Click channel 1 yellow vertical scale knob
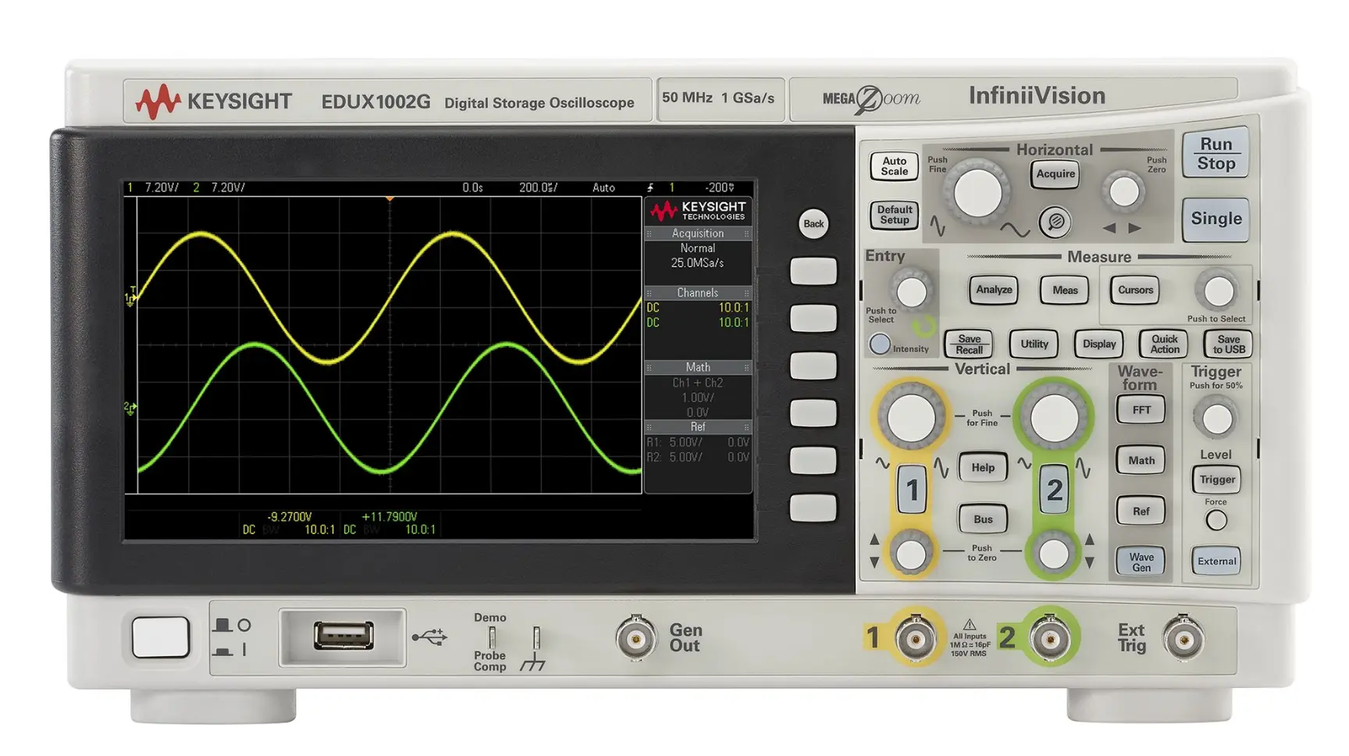1349x756 pixels. [911, 418]
